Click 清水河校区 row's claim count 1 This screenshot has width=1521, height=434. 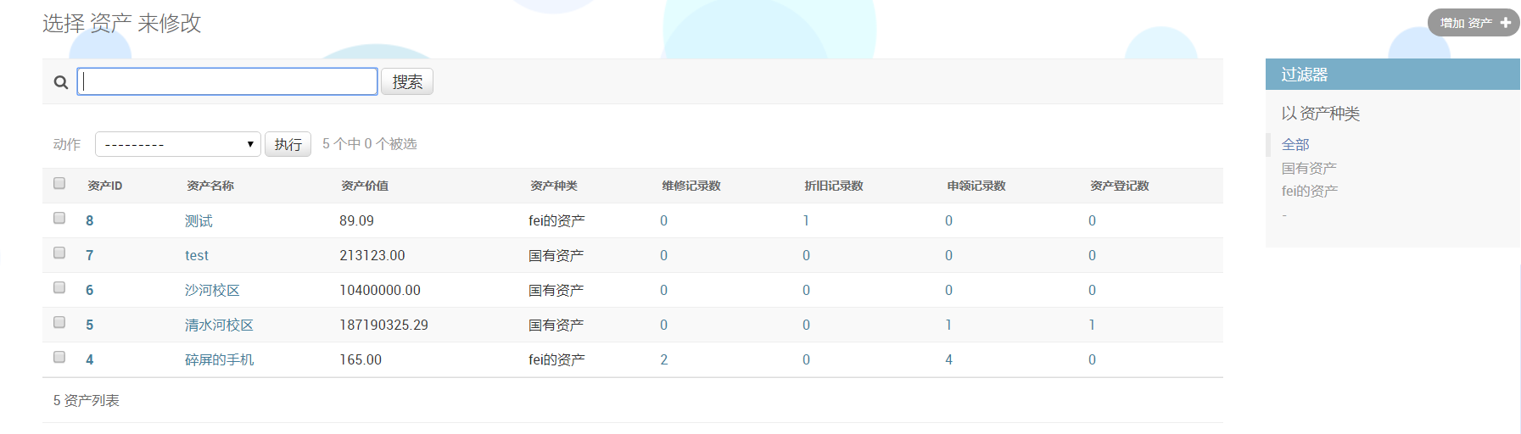[948, 325]
